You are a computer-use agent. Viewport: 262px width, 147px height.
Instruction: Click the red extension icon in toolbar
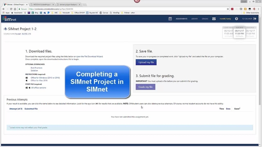pos(232,9)
